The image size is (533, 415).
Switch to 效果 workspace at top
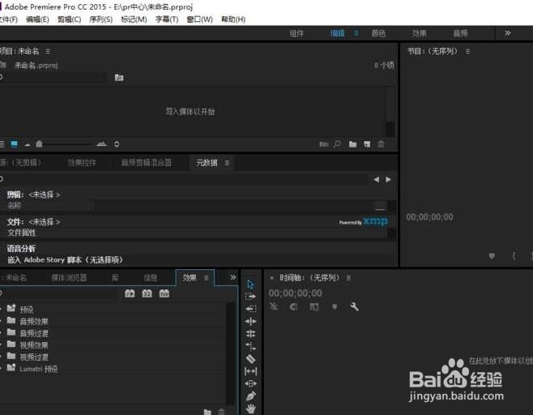point(419,33)
